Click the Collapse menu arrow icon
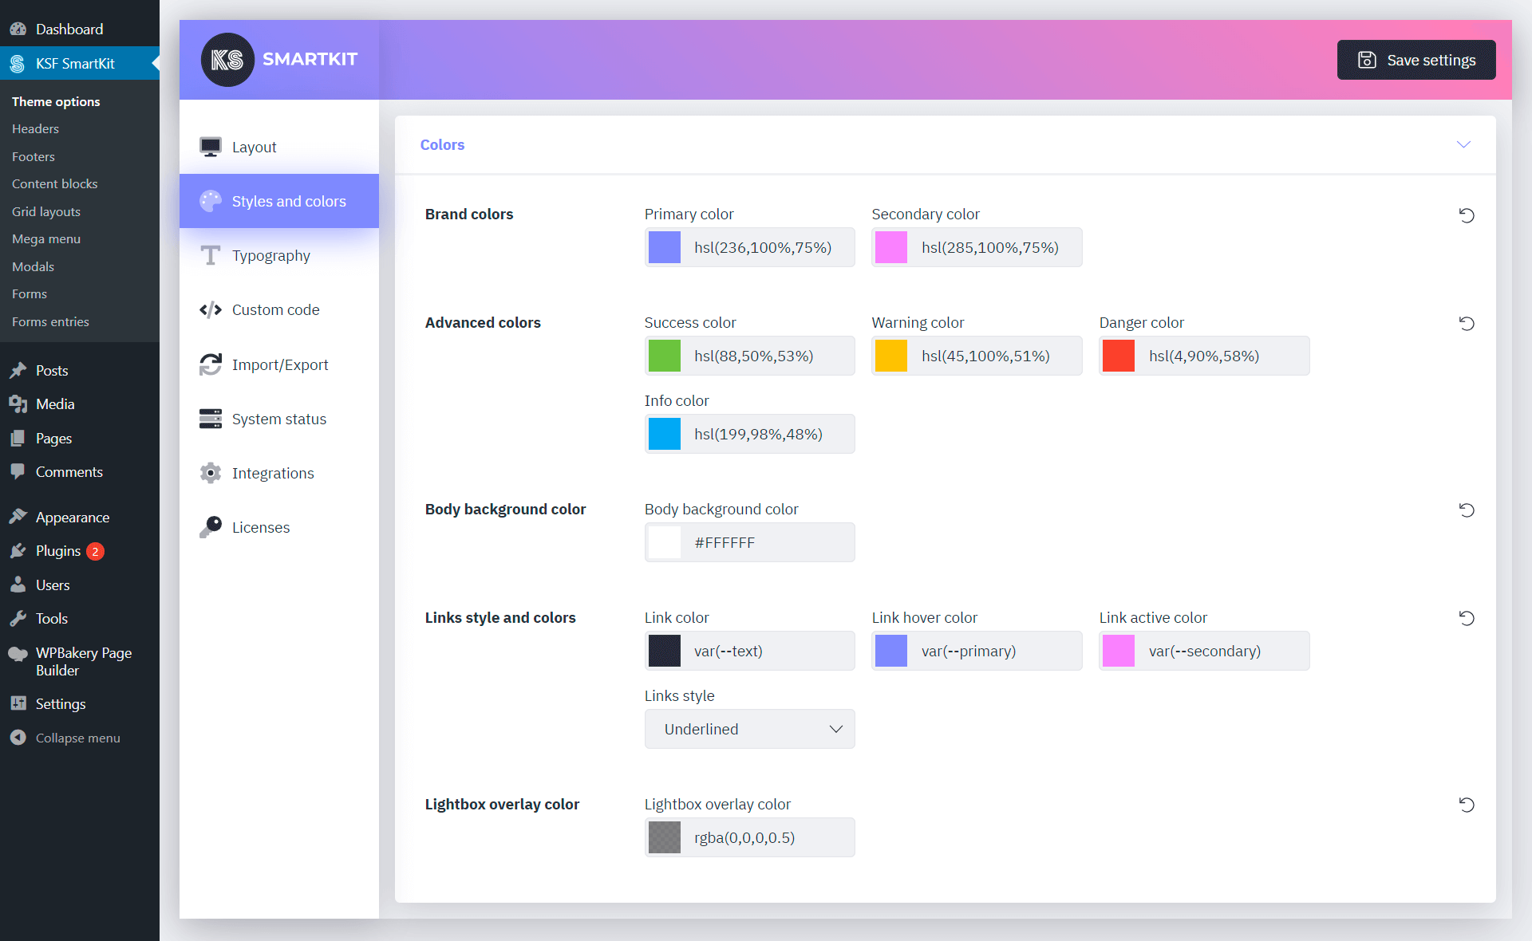The width and height of the screenshot is (1532, 941). (18, 738)
